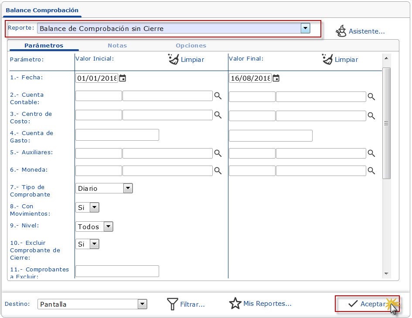Search final Centro de Costo with magnifier

[x=371, y=115]
